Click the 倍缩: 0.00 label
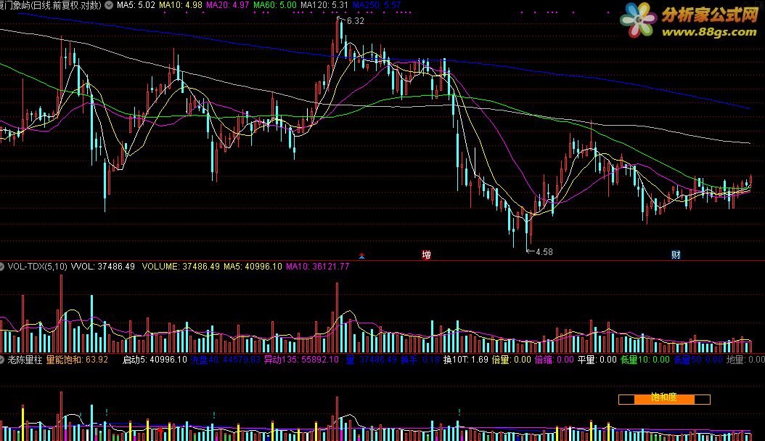The image size is (765, 441). click(555, 360)
